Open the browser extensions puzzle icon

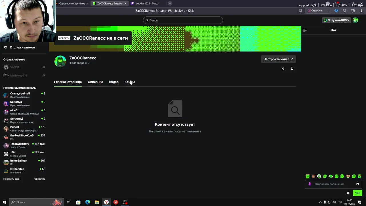(345, 11)
